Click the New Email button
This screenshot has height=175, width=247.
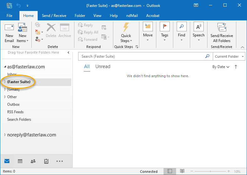tap(9, 33)
